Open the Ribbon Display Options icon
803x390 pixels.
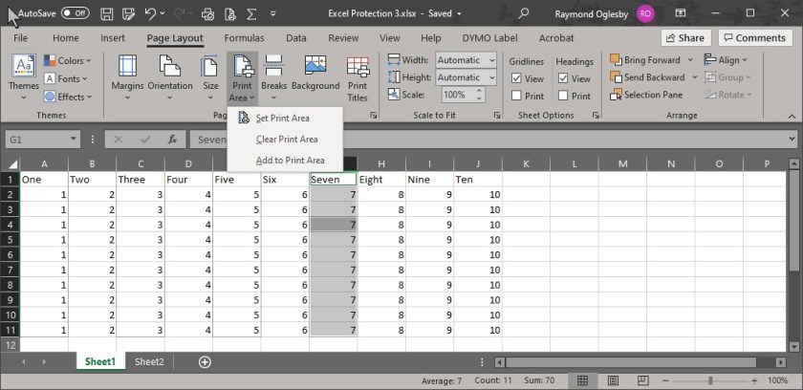pos(681,13)
